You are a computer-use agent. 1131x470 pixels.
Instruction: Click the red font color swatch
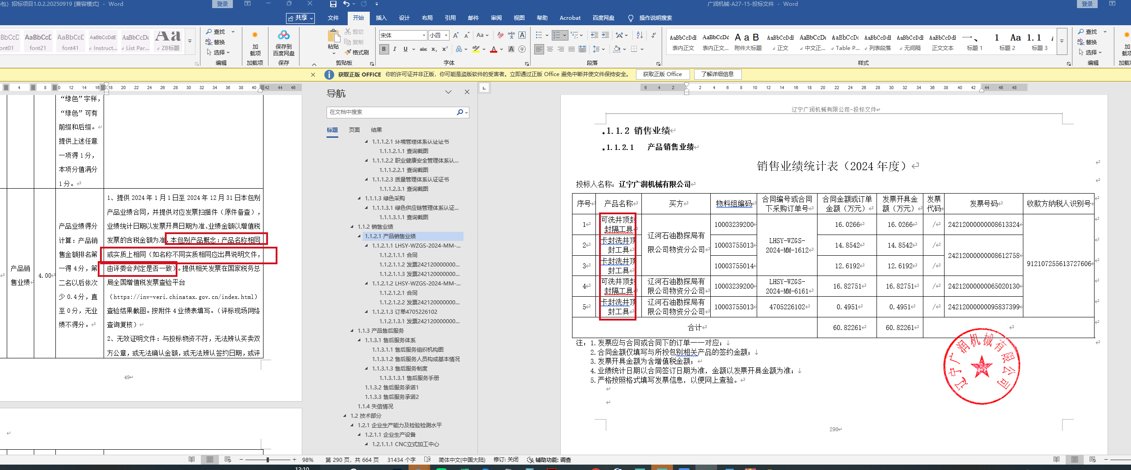point(494,49)
